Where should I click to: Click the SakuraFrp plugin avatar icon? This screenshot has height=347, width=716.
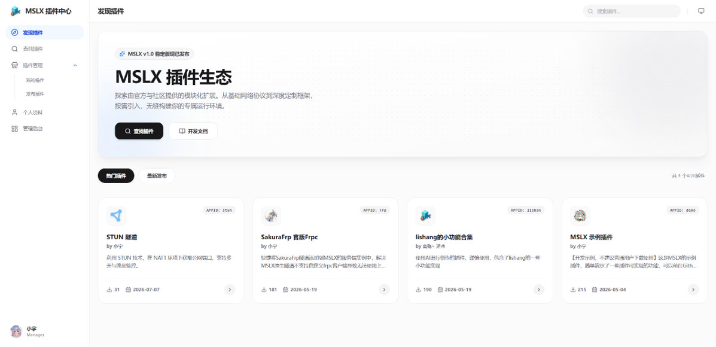[x=271, y=215]
